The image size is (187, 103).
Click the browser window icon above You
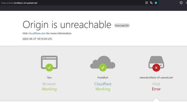(49, 62)
